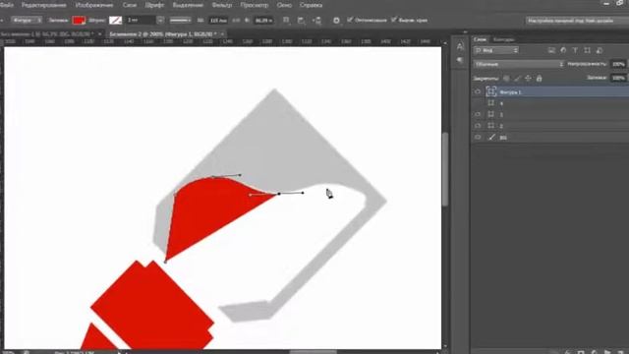Click the smart object filter icon
This screenshot has height=354, width=629.
pos(600,50)
